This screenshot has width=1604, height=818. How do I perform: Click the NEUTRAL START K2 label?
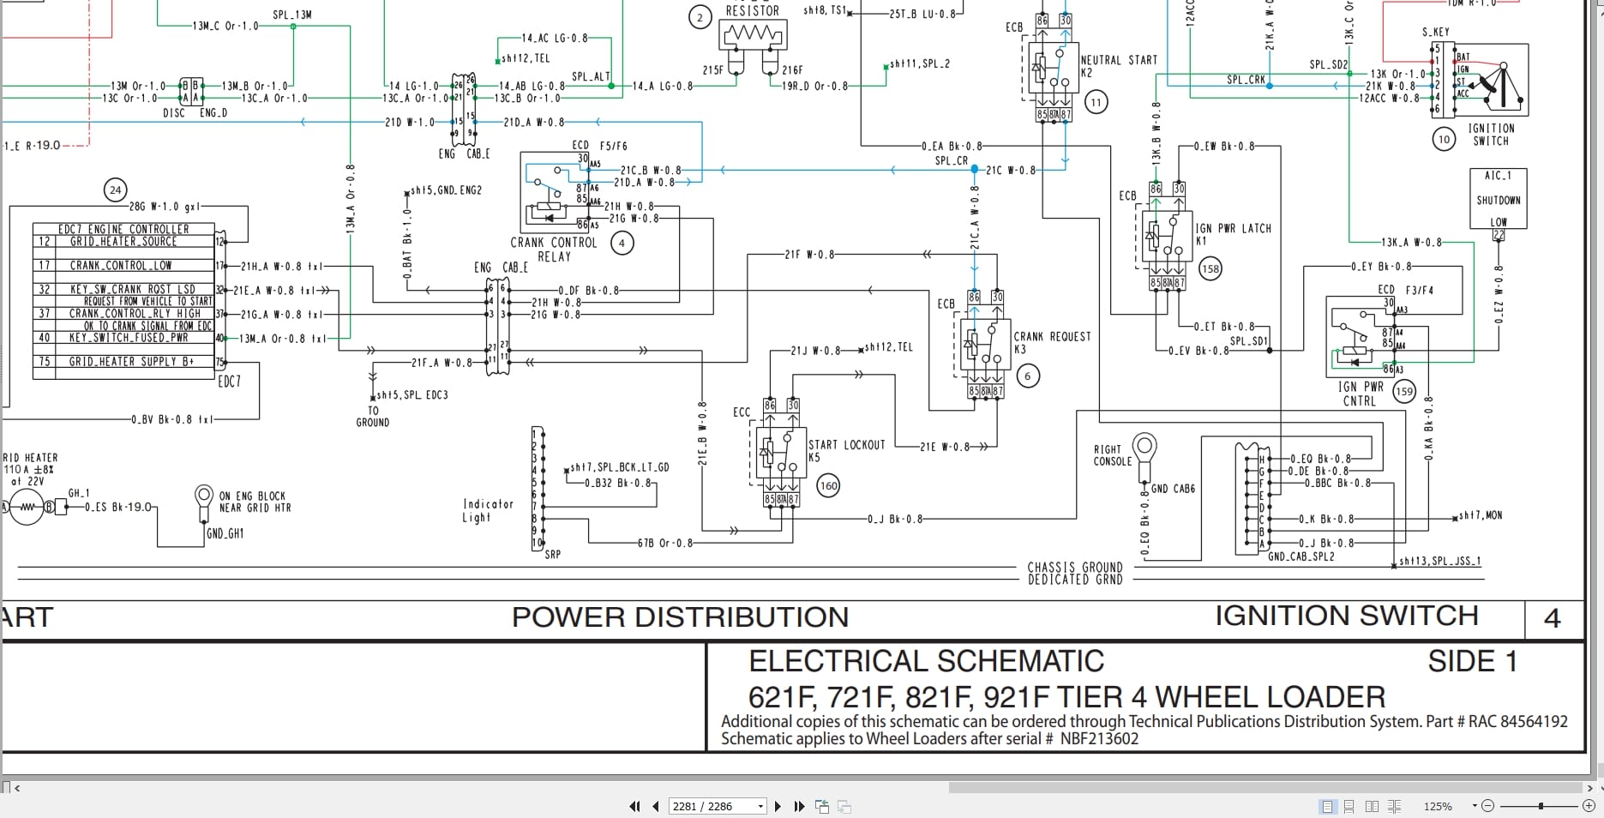[x=1119, y=66]
